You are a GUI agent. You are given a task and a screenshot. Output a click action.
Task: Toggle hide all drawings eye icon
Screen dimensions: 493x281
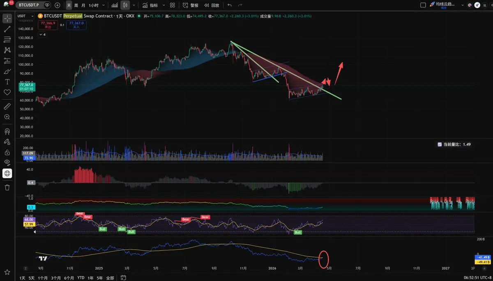point(7,162)
